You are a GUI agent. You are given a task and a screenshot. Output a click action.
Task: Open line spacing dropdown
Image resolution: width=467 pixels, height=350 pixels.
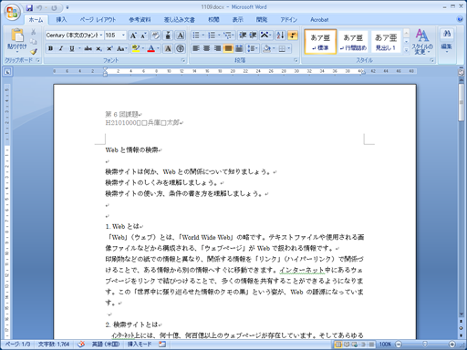253,48
